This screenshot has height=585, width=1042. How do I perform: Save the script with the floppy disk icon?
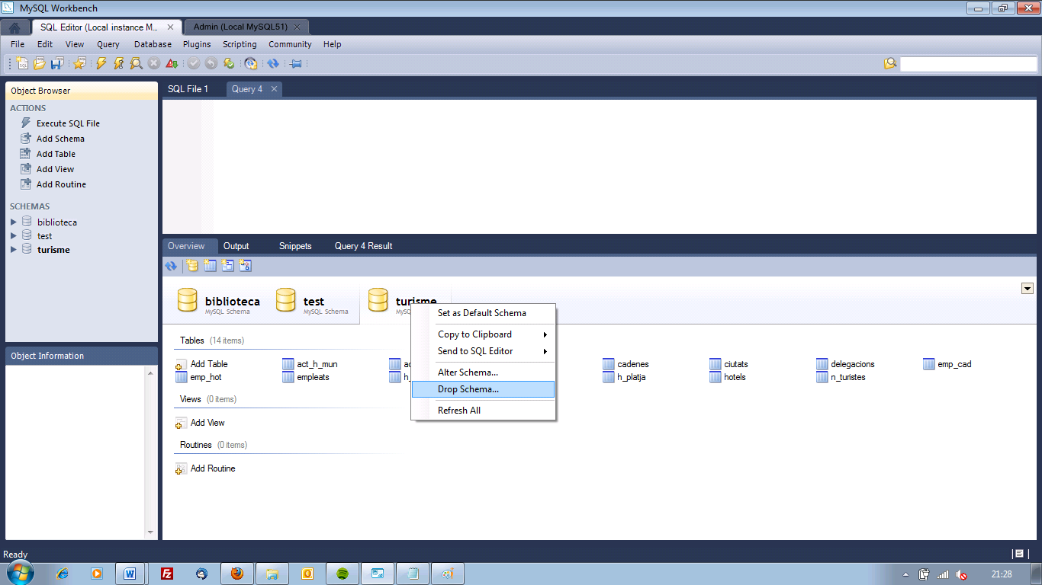pos(56,64)
